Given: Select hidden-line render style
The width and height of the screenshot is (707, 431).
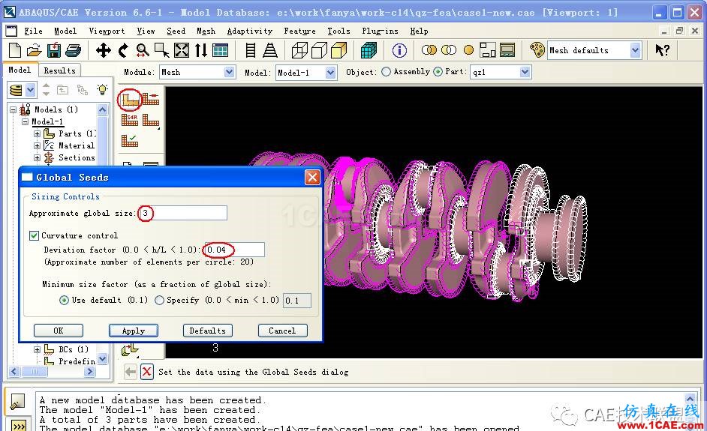Looking at the screenshot, I should [319, 50].
